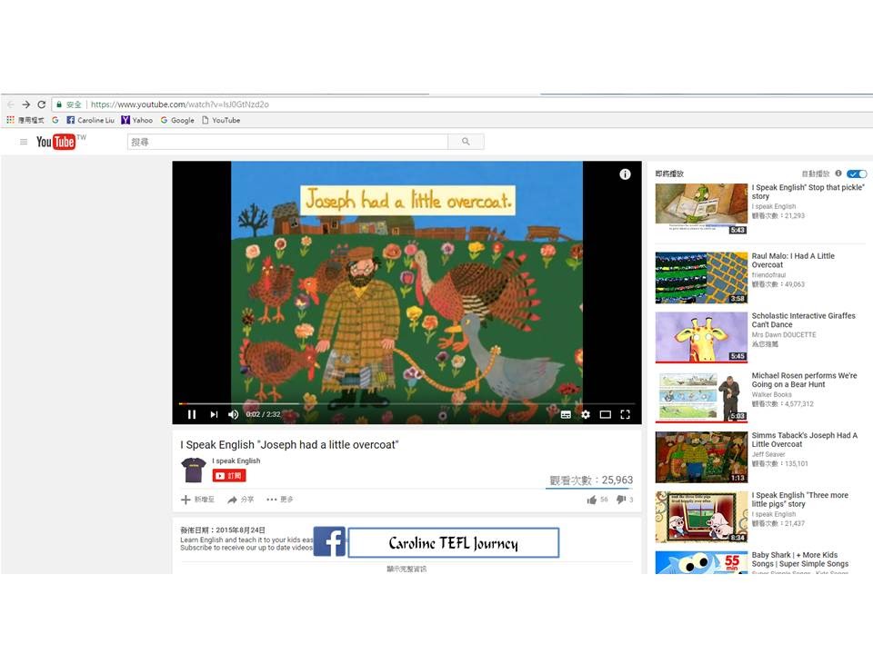
Task: Reload the current page
Action: tap(41, 104)
